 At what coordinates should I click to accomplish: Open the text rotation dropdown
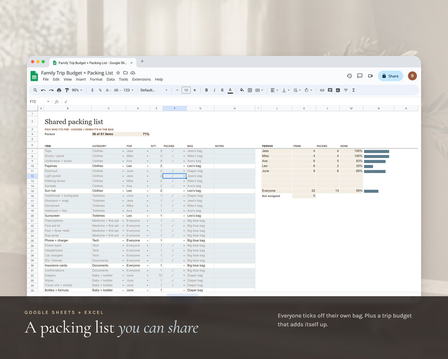click(x=308, y=90)
